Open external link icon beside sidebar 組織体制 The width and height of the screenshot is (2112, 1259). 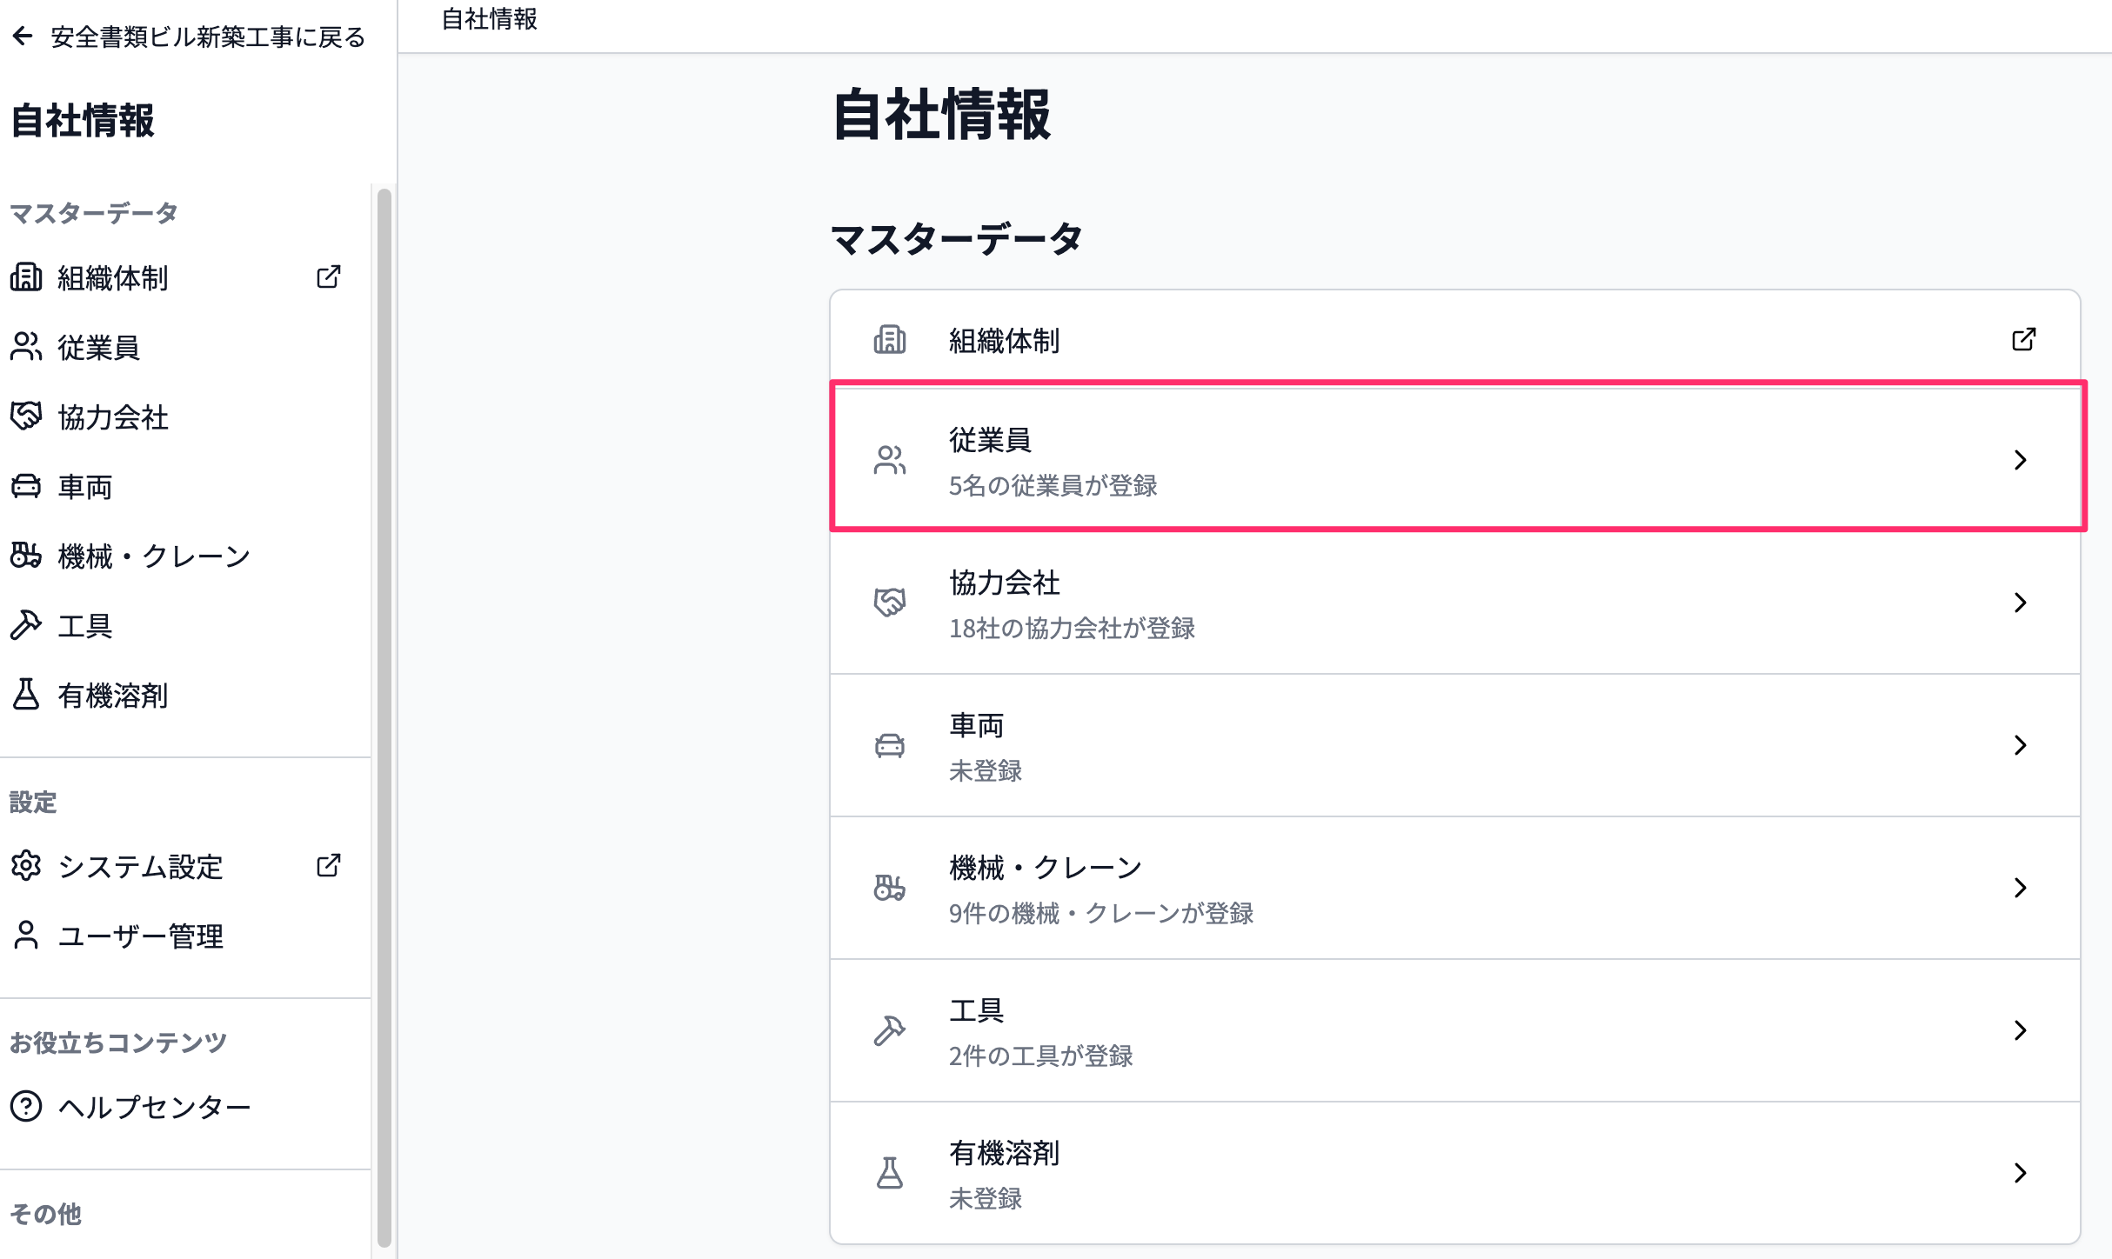328,277
